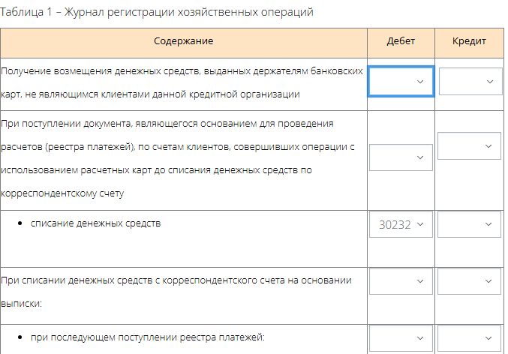Click the 'Содержание' column header
Viewport: 508px width, 354px height.
pos(184,41)
